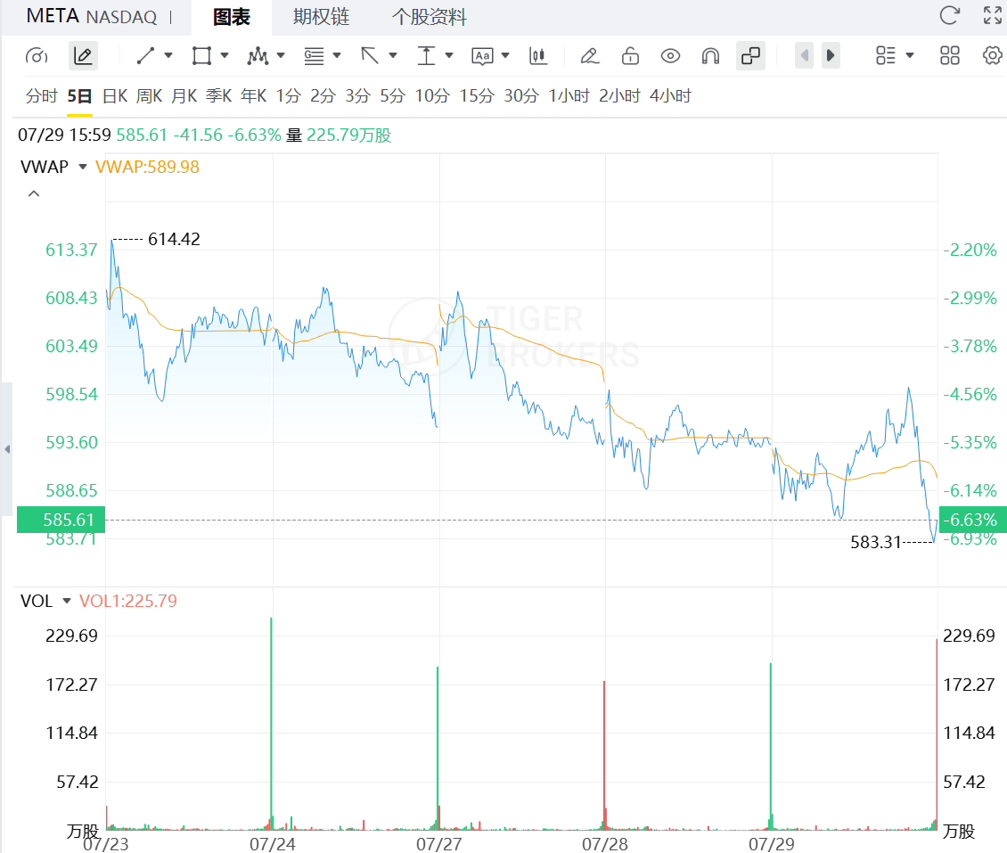Image resolution: width=1007 pixels, height=853 pixels.
Task: Toggle the lock drawings icon
Action: point(630,56)
